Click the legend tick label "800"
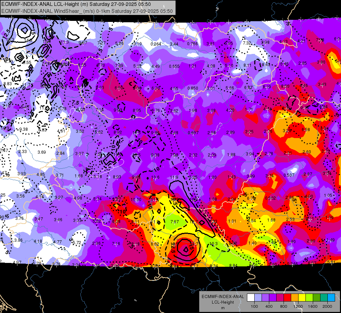 [284, 306]
